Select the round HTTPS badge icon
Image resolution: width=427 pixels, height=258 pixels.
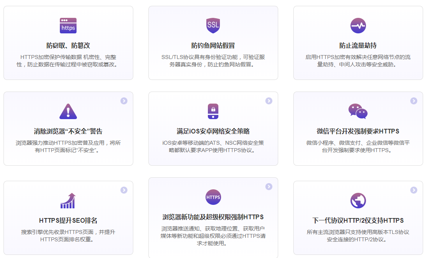213,197
